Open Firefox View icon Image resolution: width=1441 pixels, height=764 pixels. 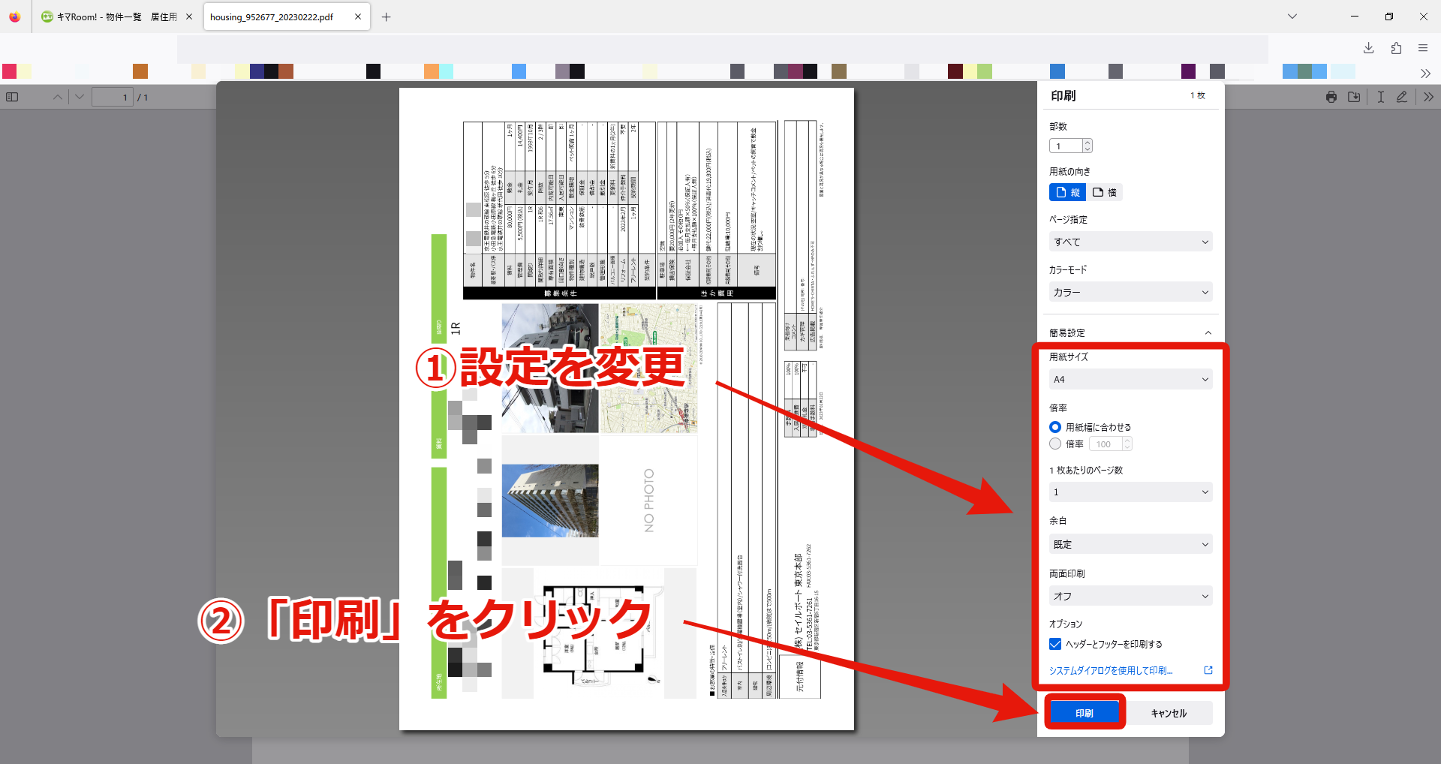[15, 17]
